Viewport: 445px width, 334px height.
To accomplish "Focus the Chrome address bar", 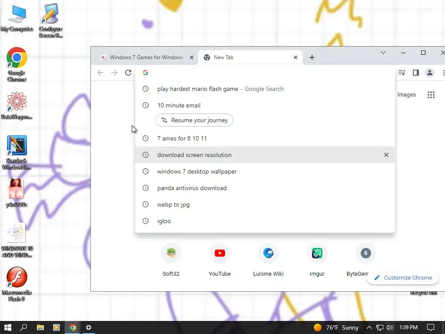I will pos(265,73).
